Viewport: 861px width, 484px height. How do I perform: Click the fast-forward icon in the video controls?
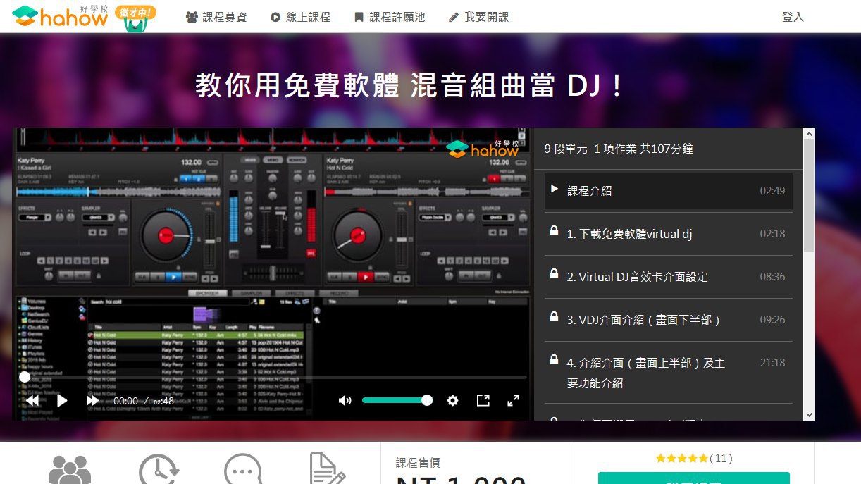pyautogui.click(x=92, y=400)
